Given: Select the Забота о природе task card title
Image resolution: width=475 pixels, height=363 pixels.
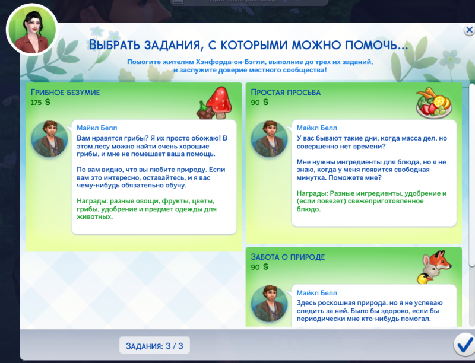Looking at the screenshot, I should click(x=288, y=257).
